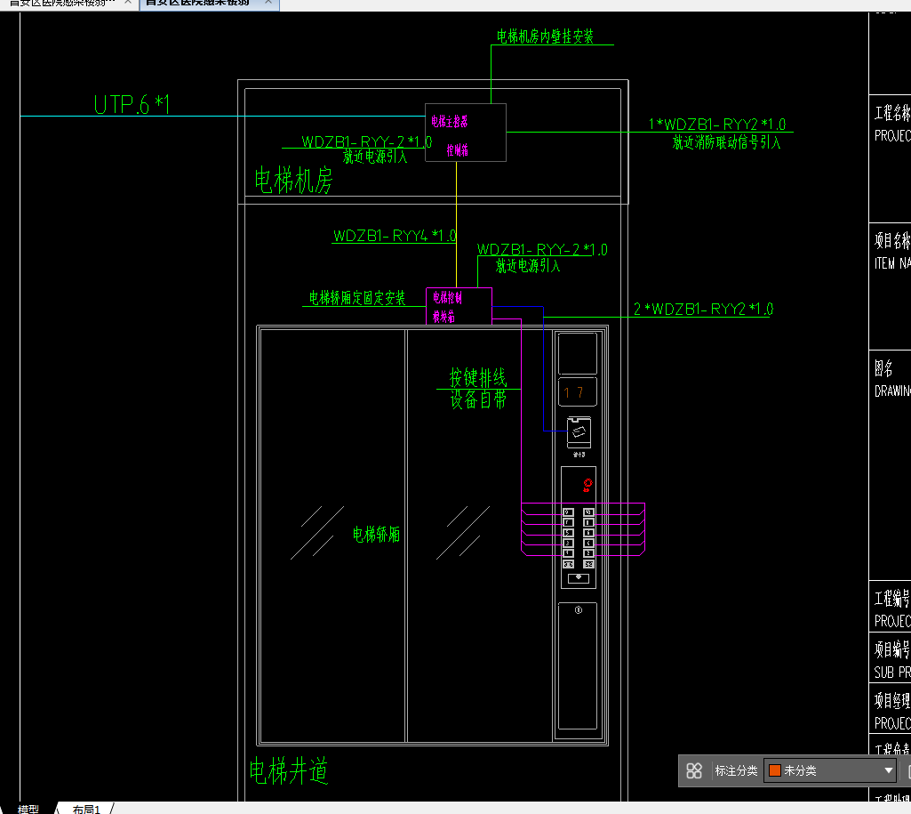The image size is (911, 814).
Task: Select the 电梯井道 shaft label
Action: coord(289,771)
